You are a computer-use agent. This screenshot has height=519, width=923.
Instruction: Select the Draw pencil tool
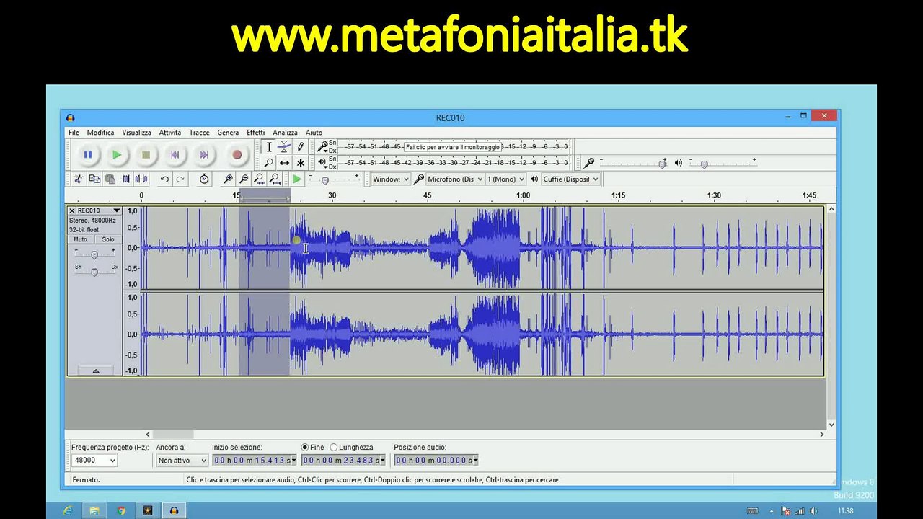[x=300, y=147]
